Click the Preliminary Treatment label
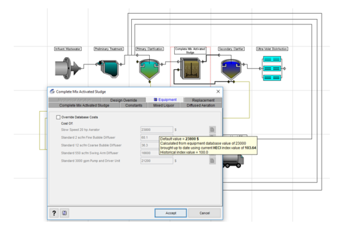 click(109, 49)
